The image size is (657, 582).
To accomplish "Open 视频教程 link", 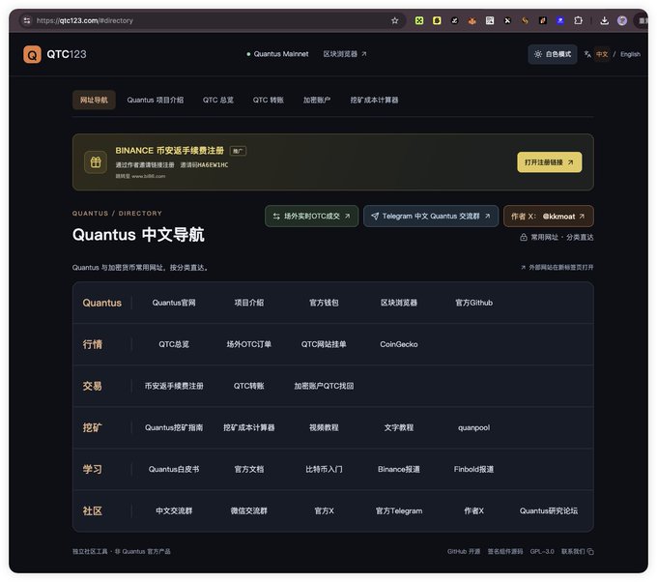I will click(x=324, y=427).
